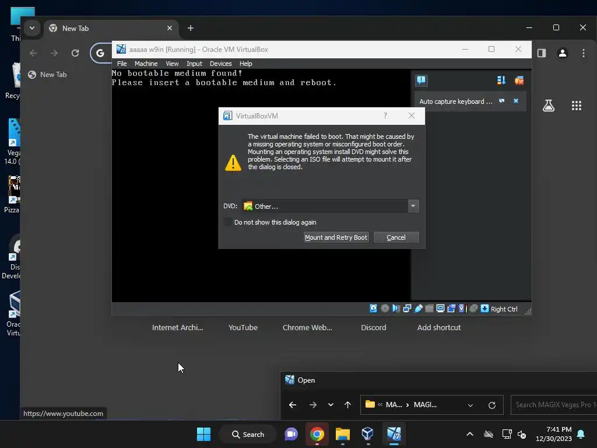Cancel the failed boot dialog
Viewport: 597px width, 448px height.
(396, 237)
